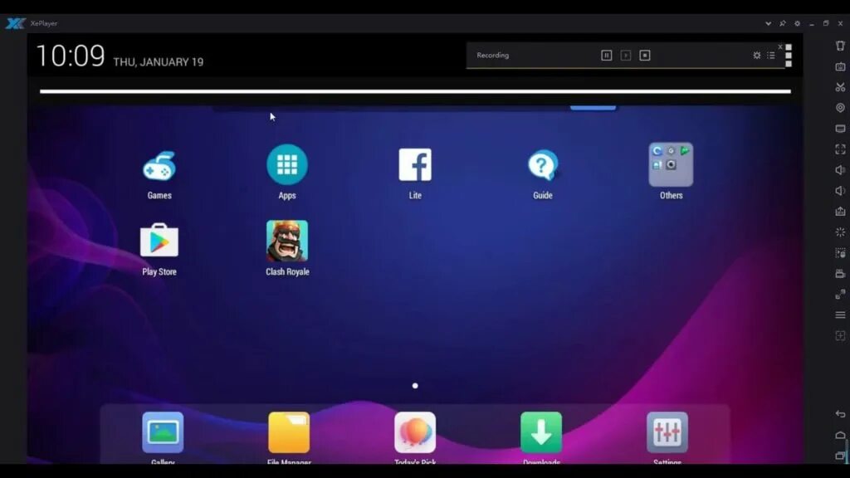Click video recorder camera icon in sidebar
The width and height of the screenshot is (850, 478).
[x=840, y=274]
